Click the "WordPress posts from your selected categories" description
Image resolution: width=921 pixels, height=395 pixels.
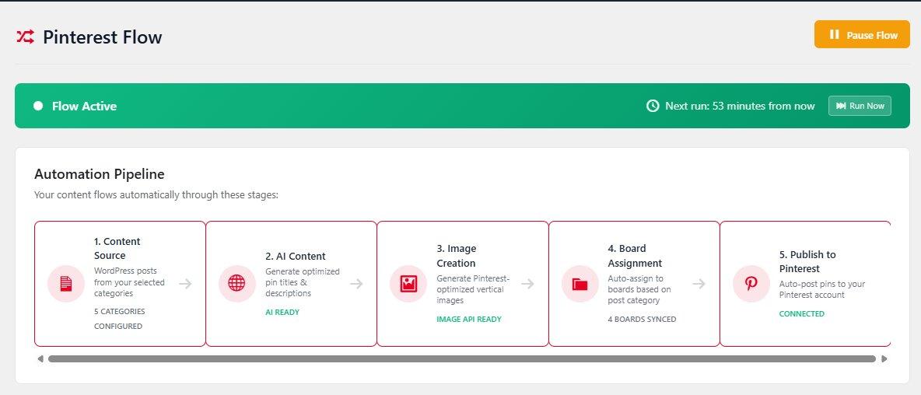pos(129,282)
